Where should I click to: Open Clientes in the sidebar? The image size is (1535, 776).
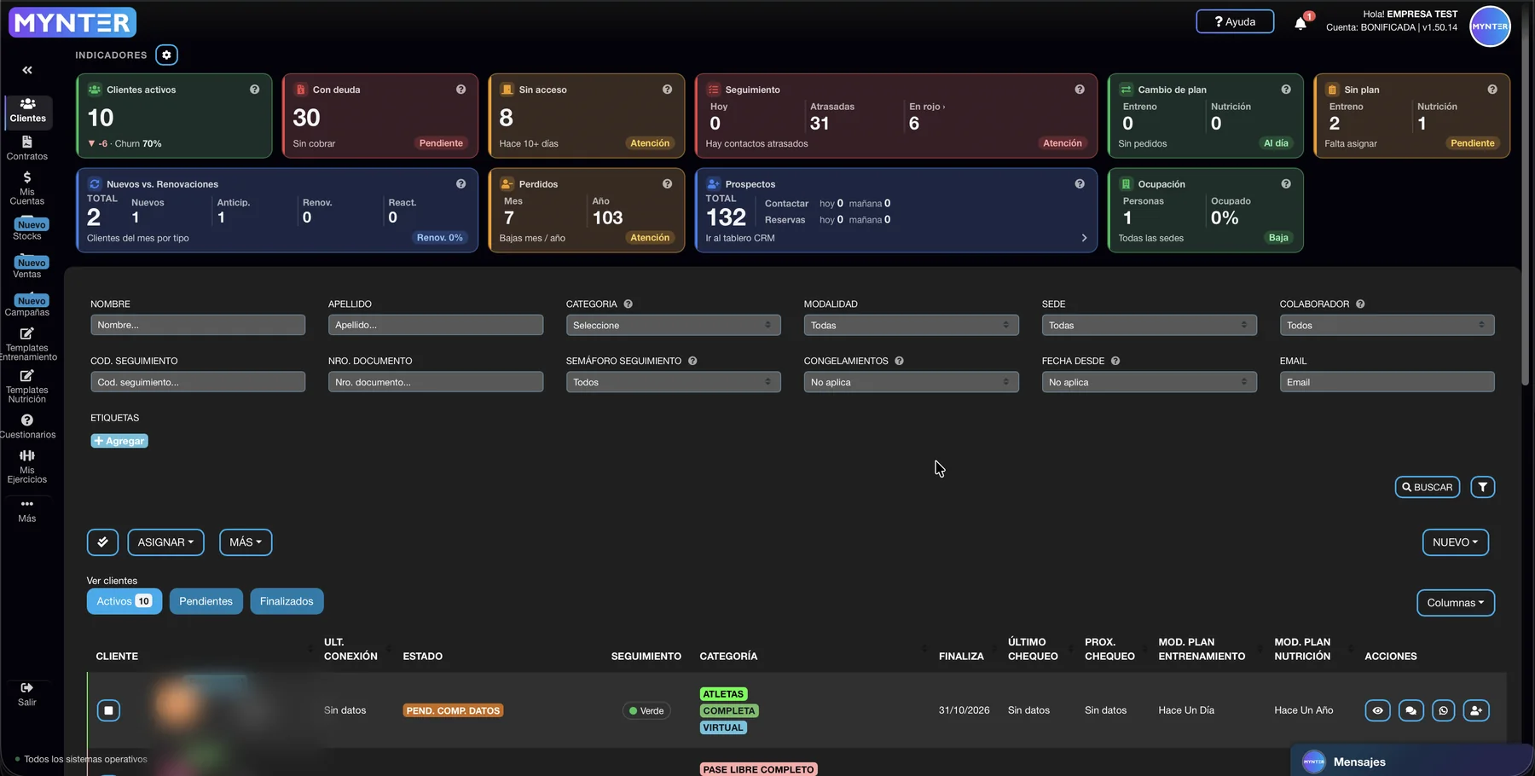click(28, 110)
